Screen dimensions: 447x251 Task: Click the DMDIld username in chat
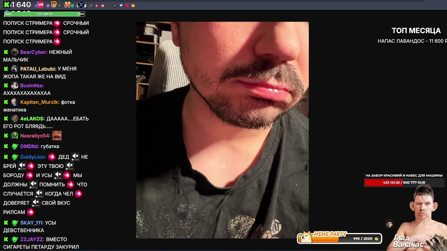pos(30,146)
